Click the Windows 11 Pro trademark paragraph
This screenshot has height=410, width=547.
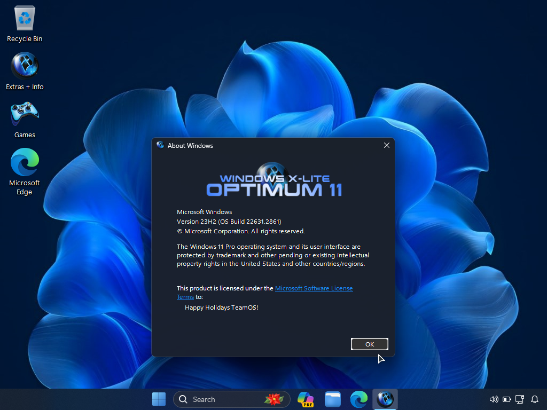[273, 255]
